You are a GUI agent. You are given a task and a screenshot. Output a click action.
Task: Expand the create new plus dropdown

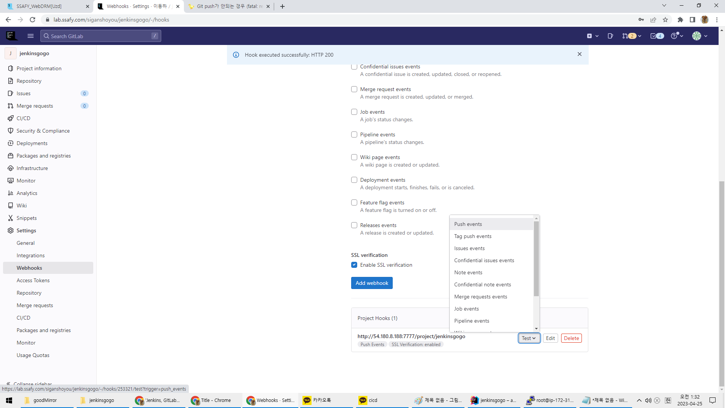click(x=592, y=36)
